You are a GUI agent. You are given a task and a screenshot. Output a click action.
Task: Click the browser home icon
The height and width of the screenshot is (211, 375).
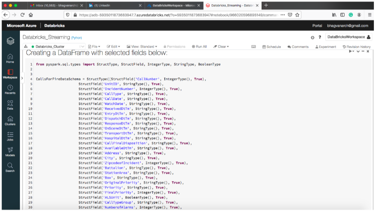(x=31, y=15)
